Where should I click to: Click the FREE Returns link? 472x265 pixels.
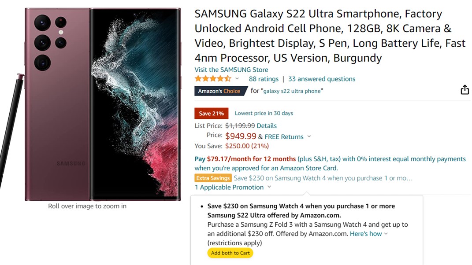click(284, 136)
